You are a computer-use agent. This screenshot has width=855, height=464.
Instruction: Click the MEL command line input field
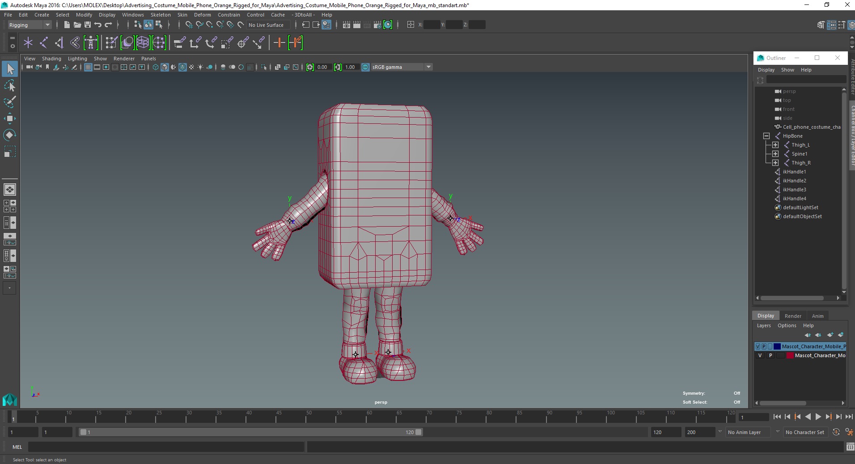pyautogui.click(x=165, y=447)
